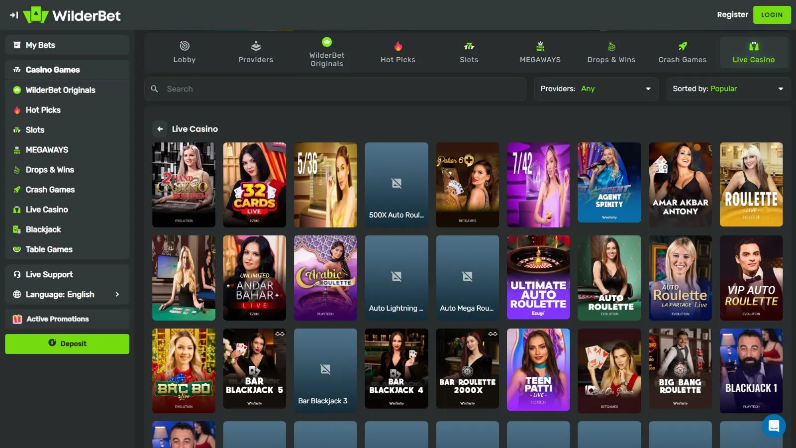The image size is (796, 448).
Task: Select the Crash Games rocket icon
Action: (683, 46)
